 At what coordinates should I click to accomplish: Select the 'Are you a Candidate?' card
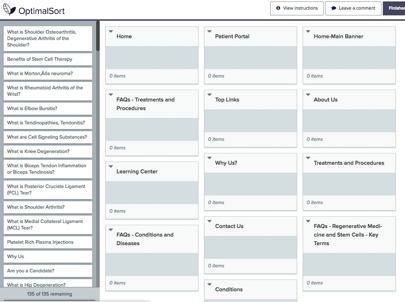(x=48, y=271)
